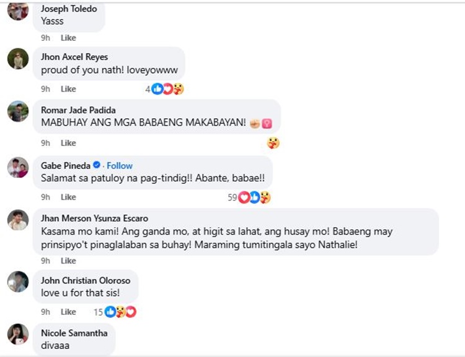
Task: Open Nicole Samantha's profile name link
Action: (74, 333)
